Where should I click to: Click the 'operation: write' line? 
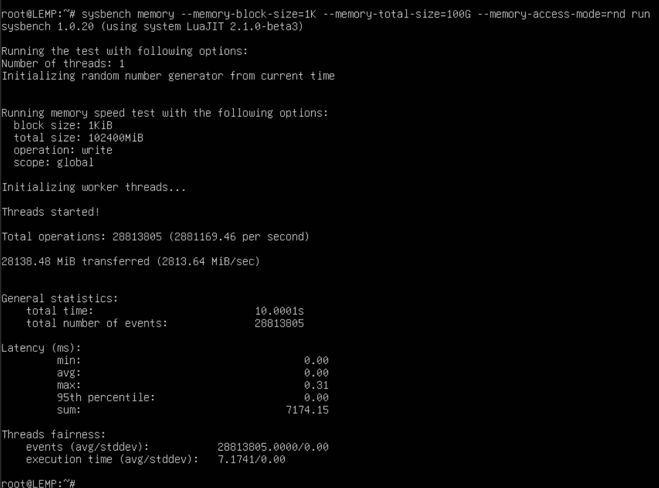pyautogui.click(x=63, y=150)
